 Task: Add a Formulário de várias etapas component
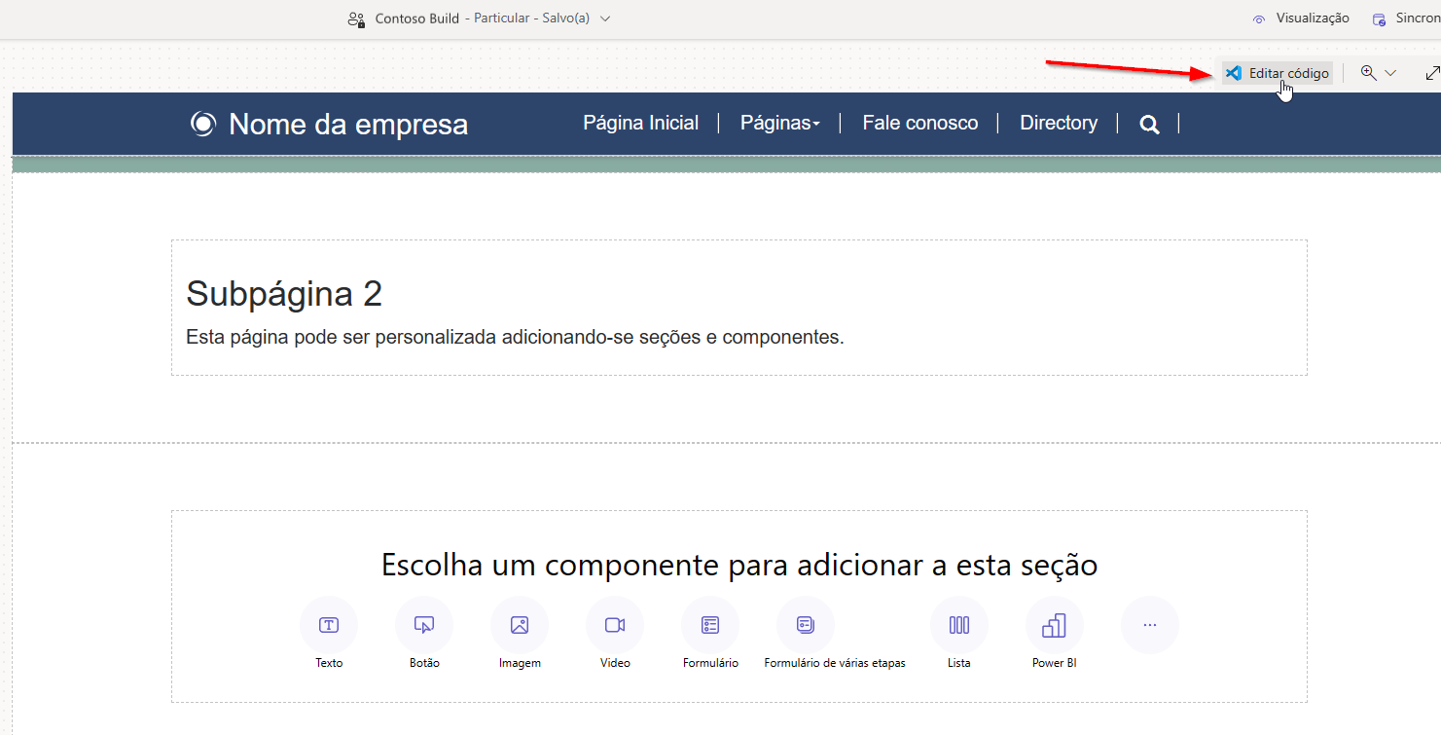[805, 625]
